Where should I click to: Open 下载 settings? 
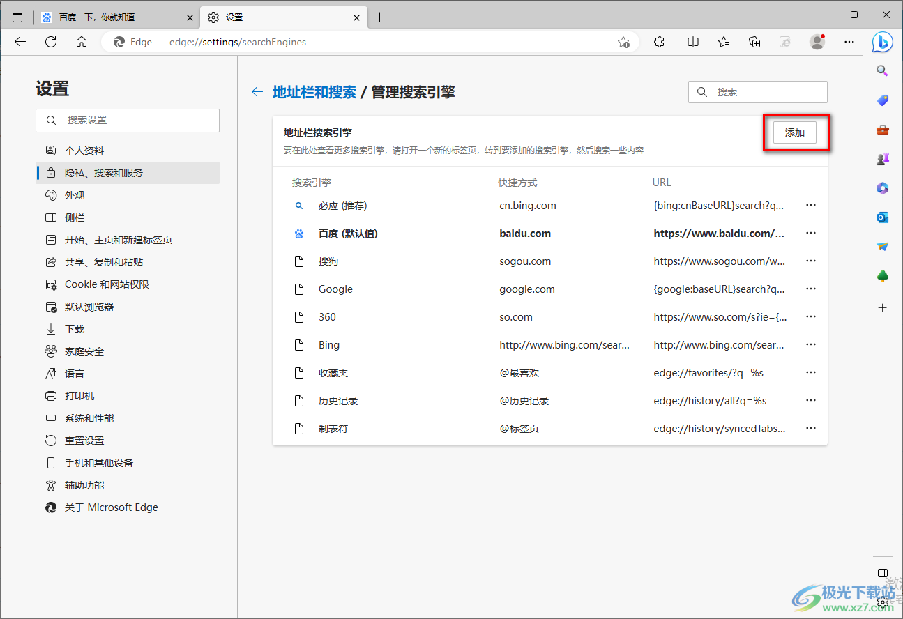[128, 329]
